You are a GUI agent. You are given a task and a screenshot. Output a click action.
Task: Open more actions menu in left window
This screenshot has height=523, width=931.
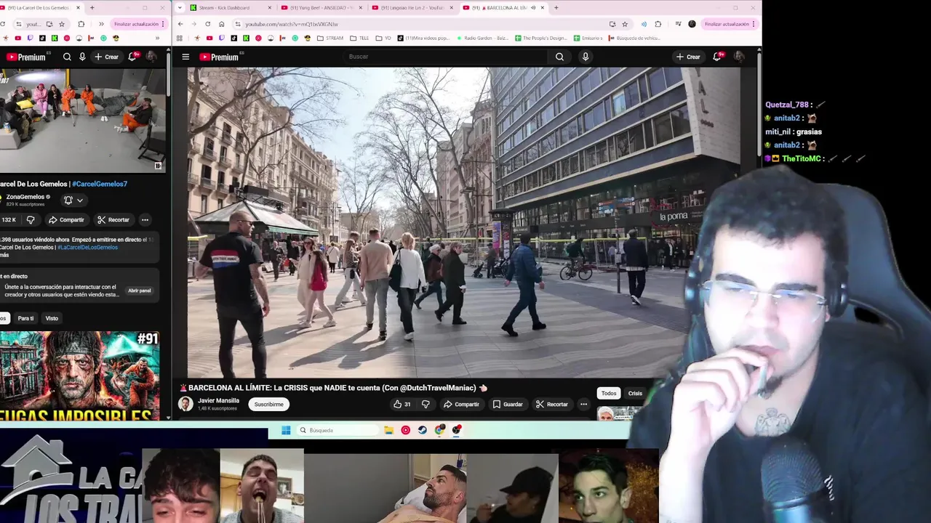(x=145, y=220)
